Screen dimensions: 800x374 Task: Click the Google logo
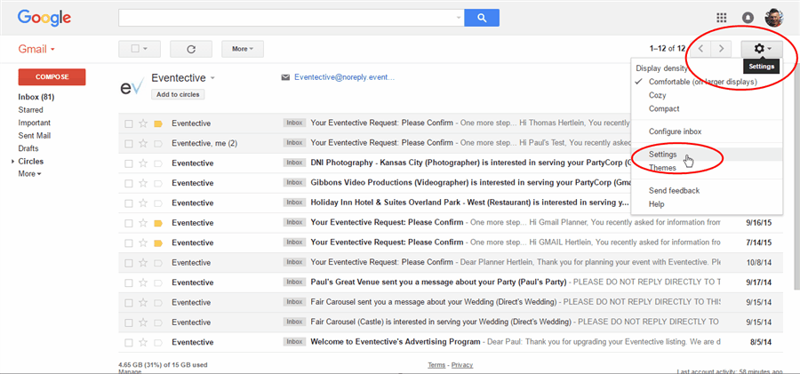[x=44, y=19]
